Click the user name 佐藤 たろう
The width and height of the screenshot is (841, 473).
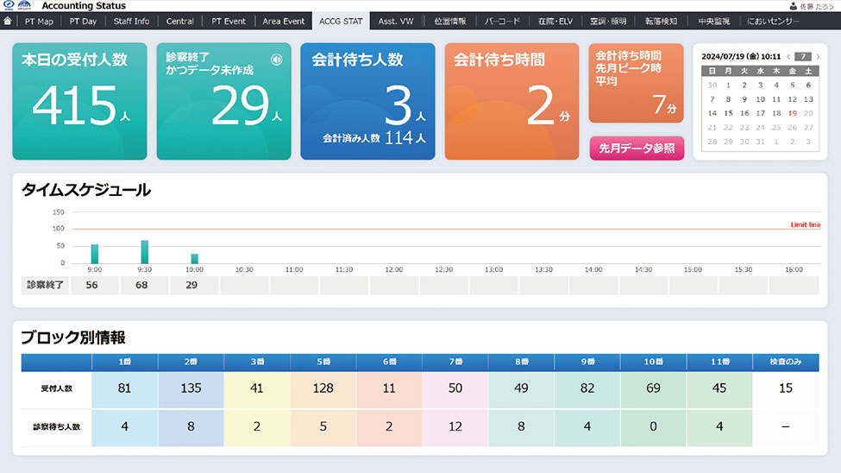click(x=817, y=6)
